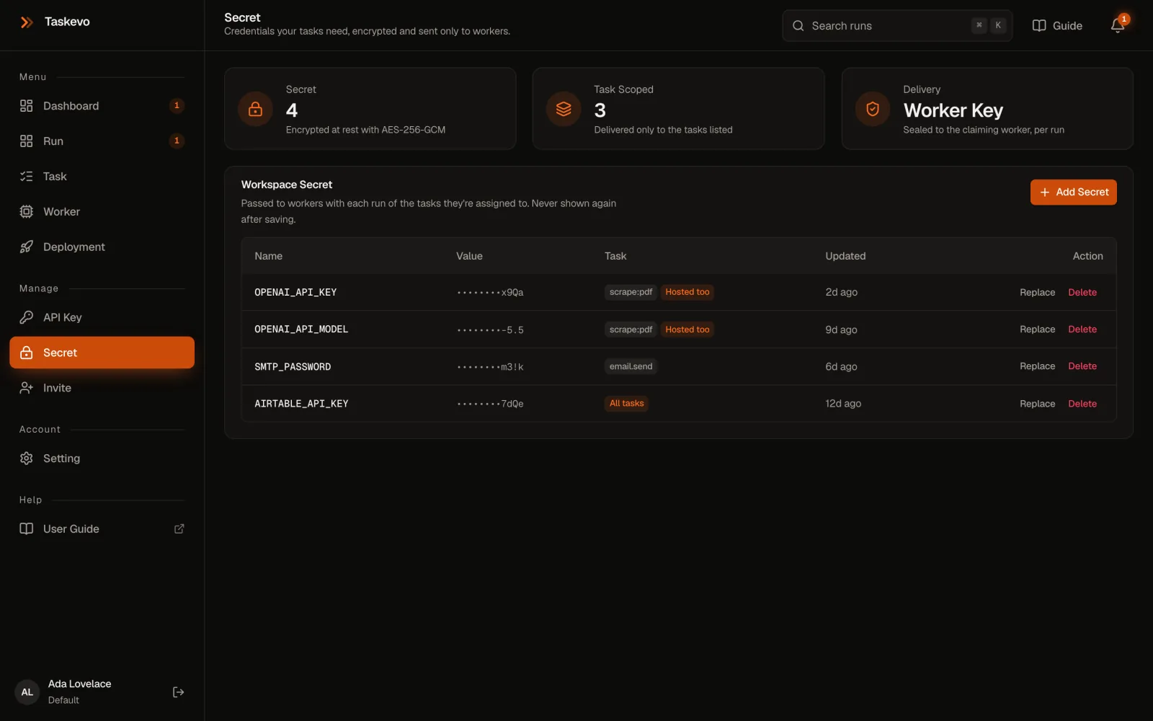The width and height of the screenshot is (1153, 721).
Task: Click the log out icon beside Ada Lovelace
Action: click(179, 692)
